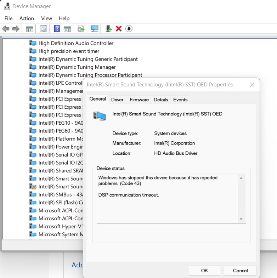Click the OK button
Screen dimensions: 277x278
click(x=204, y=271)
